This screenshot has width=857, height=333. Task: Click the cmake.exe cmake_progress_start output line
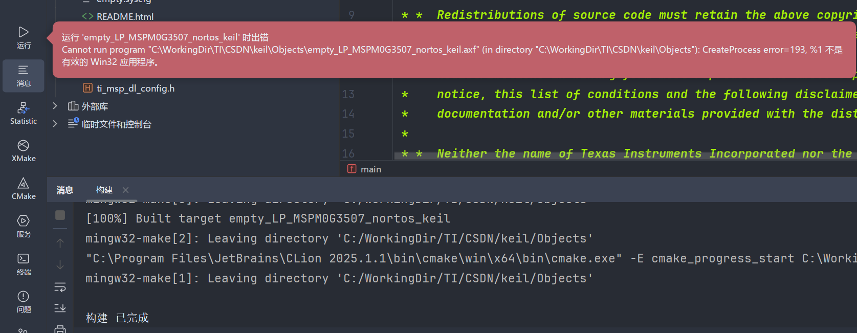(x=471, y=258)
